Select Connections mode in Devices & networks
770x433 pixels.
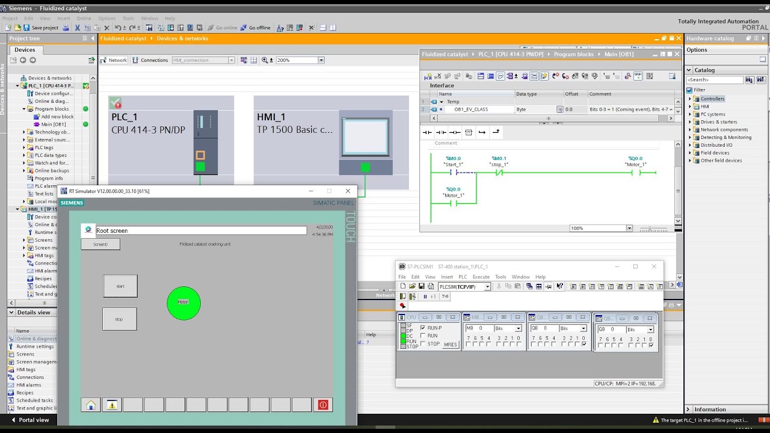(x=150, y=60)
